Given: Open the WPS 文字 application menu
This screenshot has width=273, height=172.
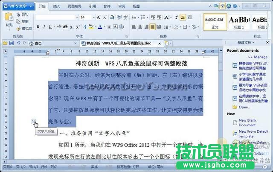Looking at the screenshot, I should [x=18, y=6].
